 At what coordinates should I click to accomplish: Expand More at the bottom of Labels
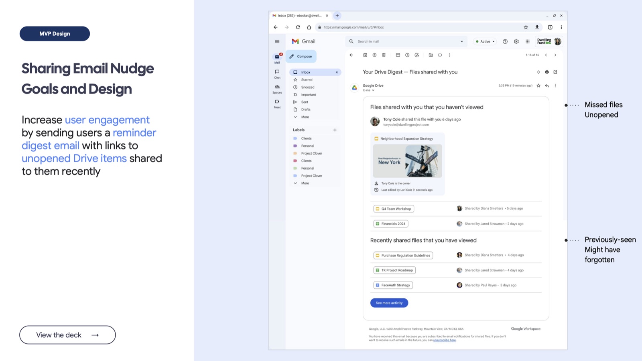pos(305,183)
